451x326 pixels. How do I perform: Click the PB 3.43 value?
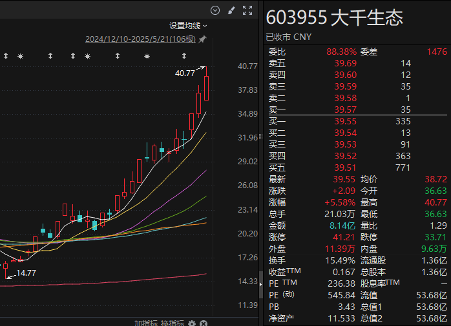click(x=346, y=307)
